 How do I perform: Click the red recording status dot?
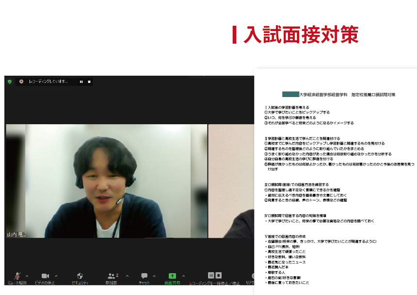(x=22, y=82)
